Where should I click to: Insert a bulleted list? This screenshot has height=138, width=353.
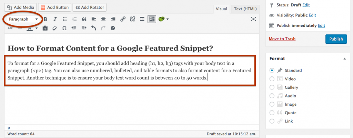[65, 19]
